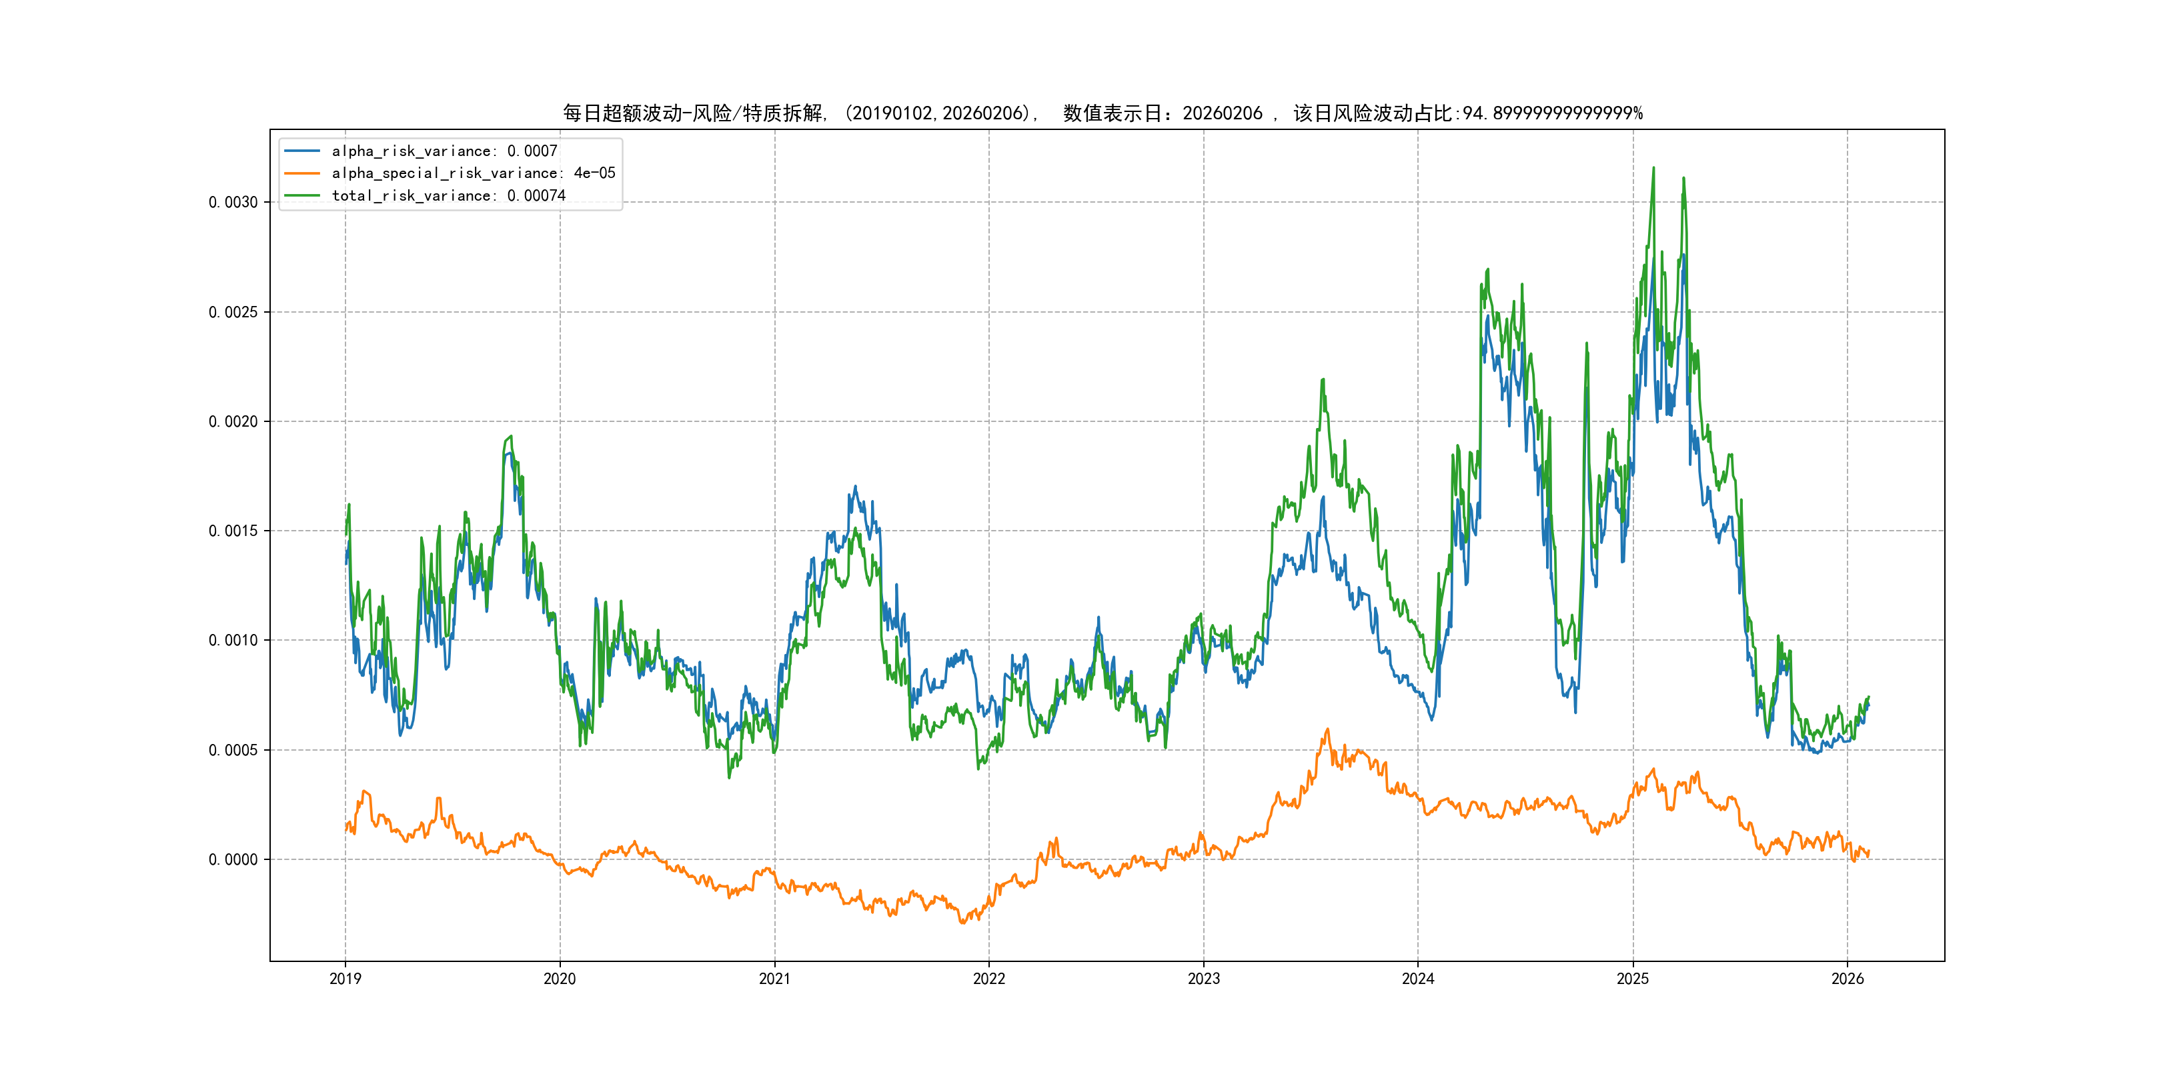Click the 2025 x-axis tick label
Image resolution: width=2161 pixels, height=1080 pixels.
tap(1633, 979)
